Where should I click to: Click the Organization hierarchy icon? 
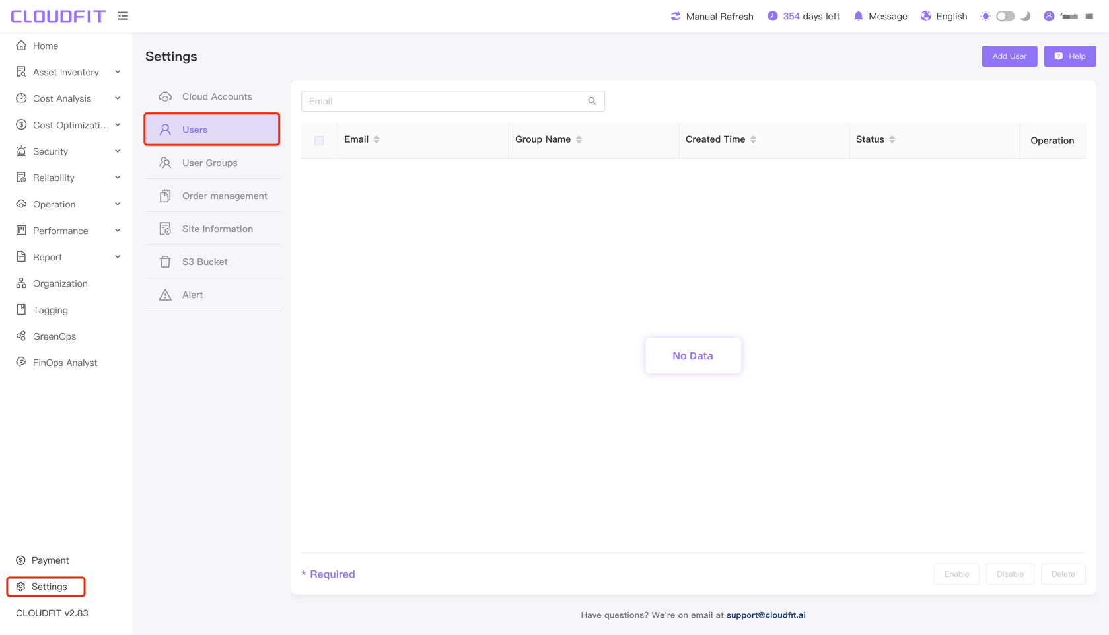point(21,283)
